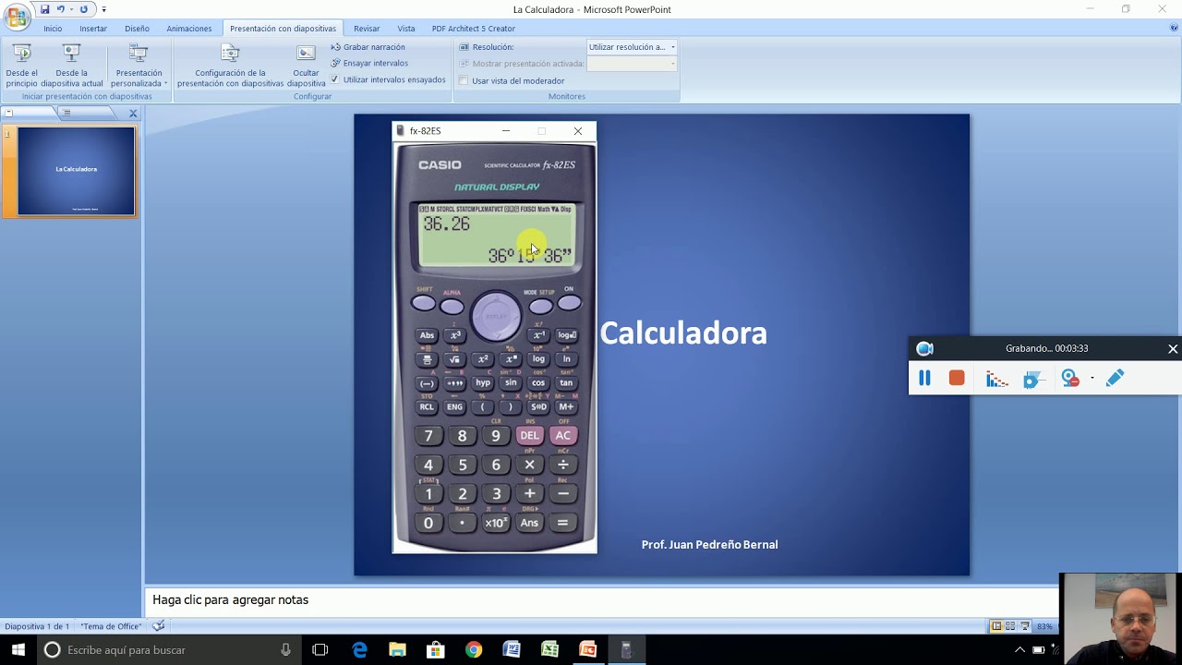The height and width of the screenshot is (665, 1182).
Task: Switch to the Inicio ribbon tab
Action: coord(53,29)
